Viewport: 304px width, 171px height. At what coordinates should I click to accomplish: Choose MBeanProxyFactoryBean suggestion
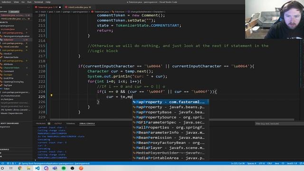click(x=171, y=142)
